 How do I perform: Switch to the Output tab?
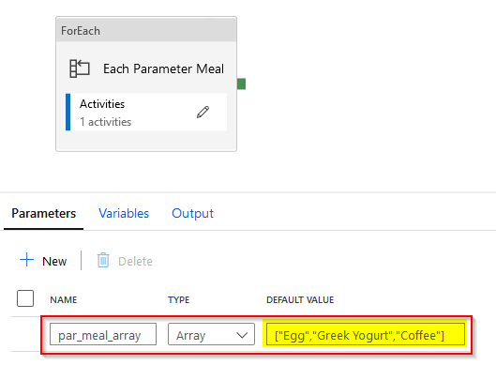click(x=192, y=213)
